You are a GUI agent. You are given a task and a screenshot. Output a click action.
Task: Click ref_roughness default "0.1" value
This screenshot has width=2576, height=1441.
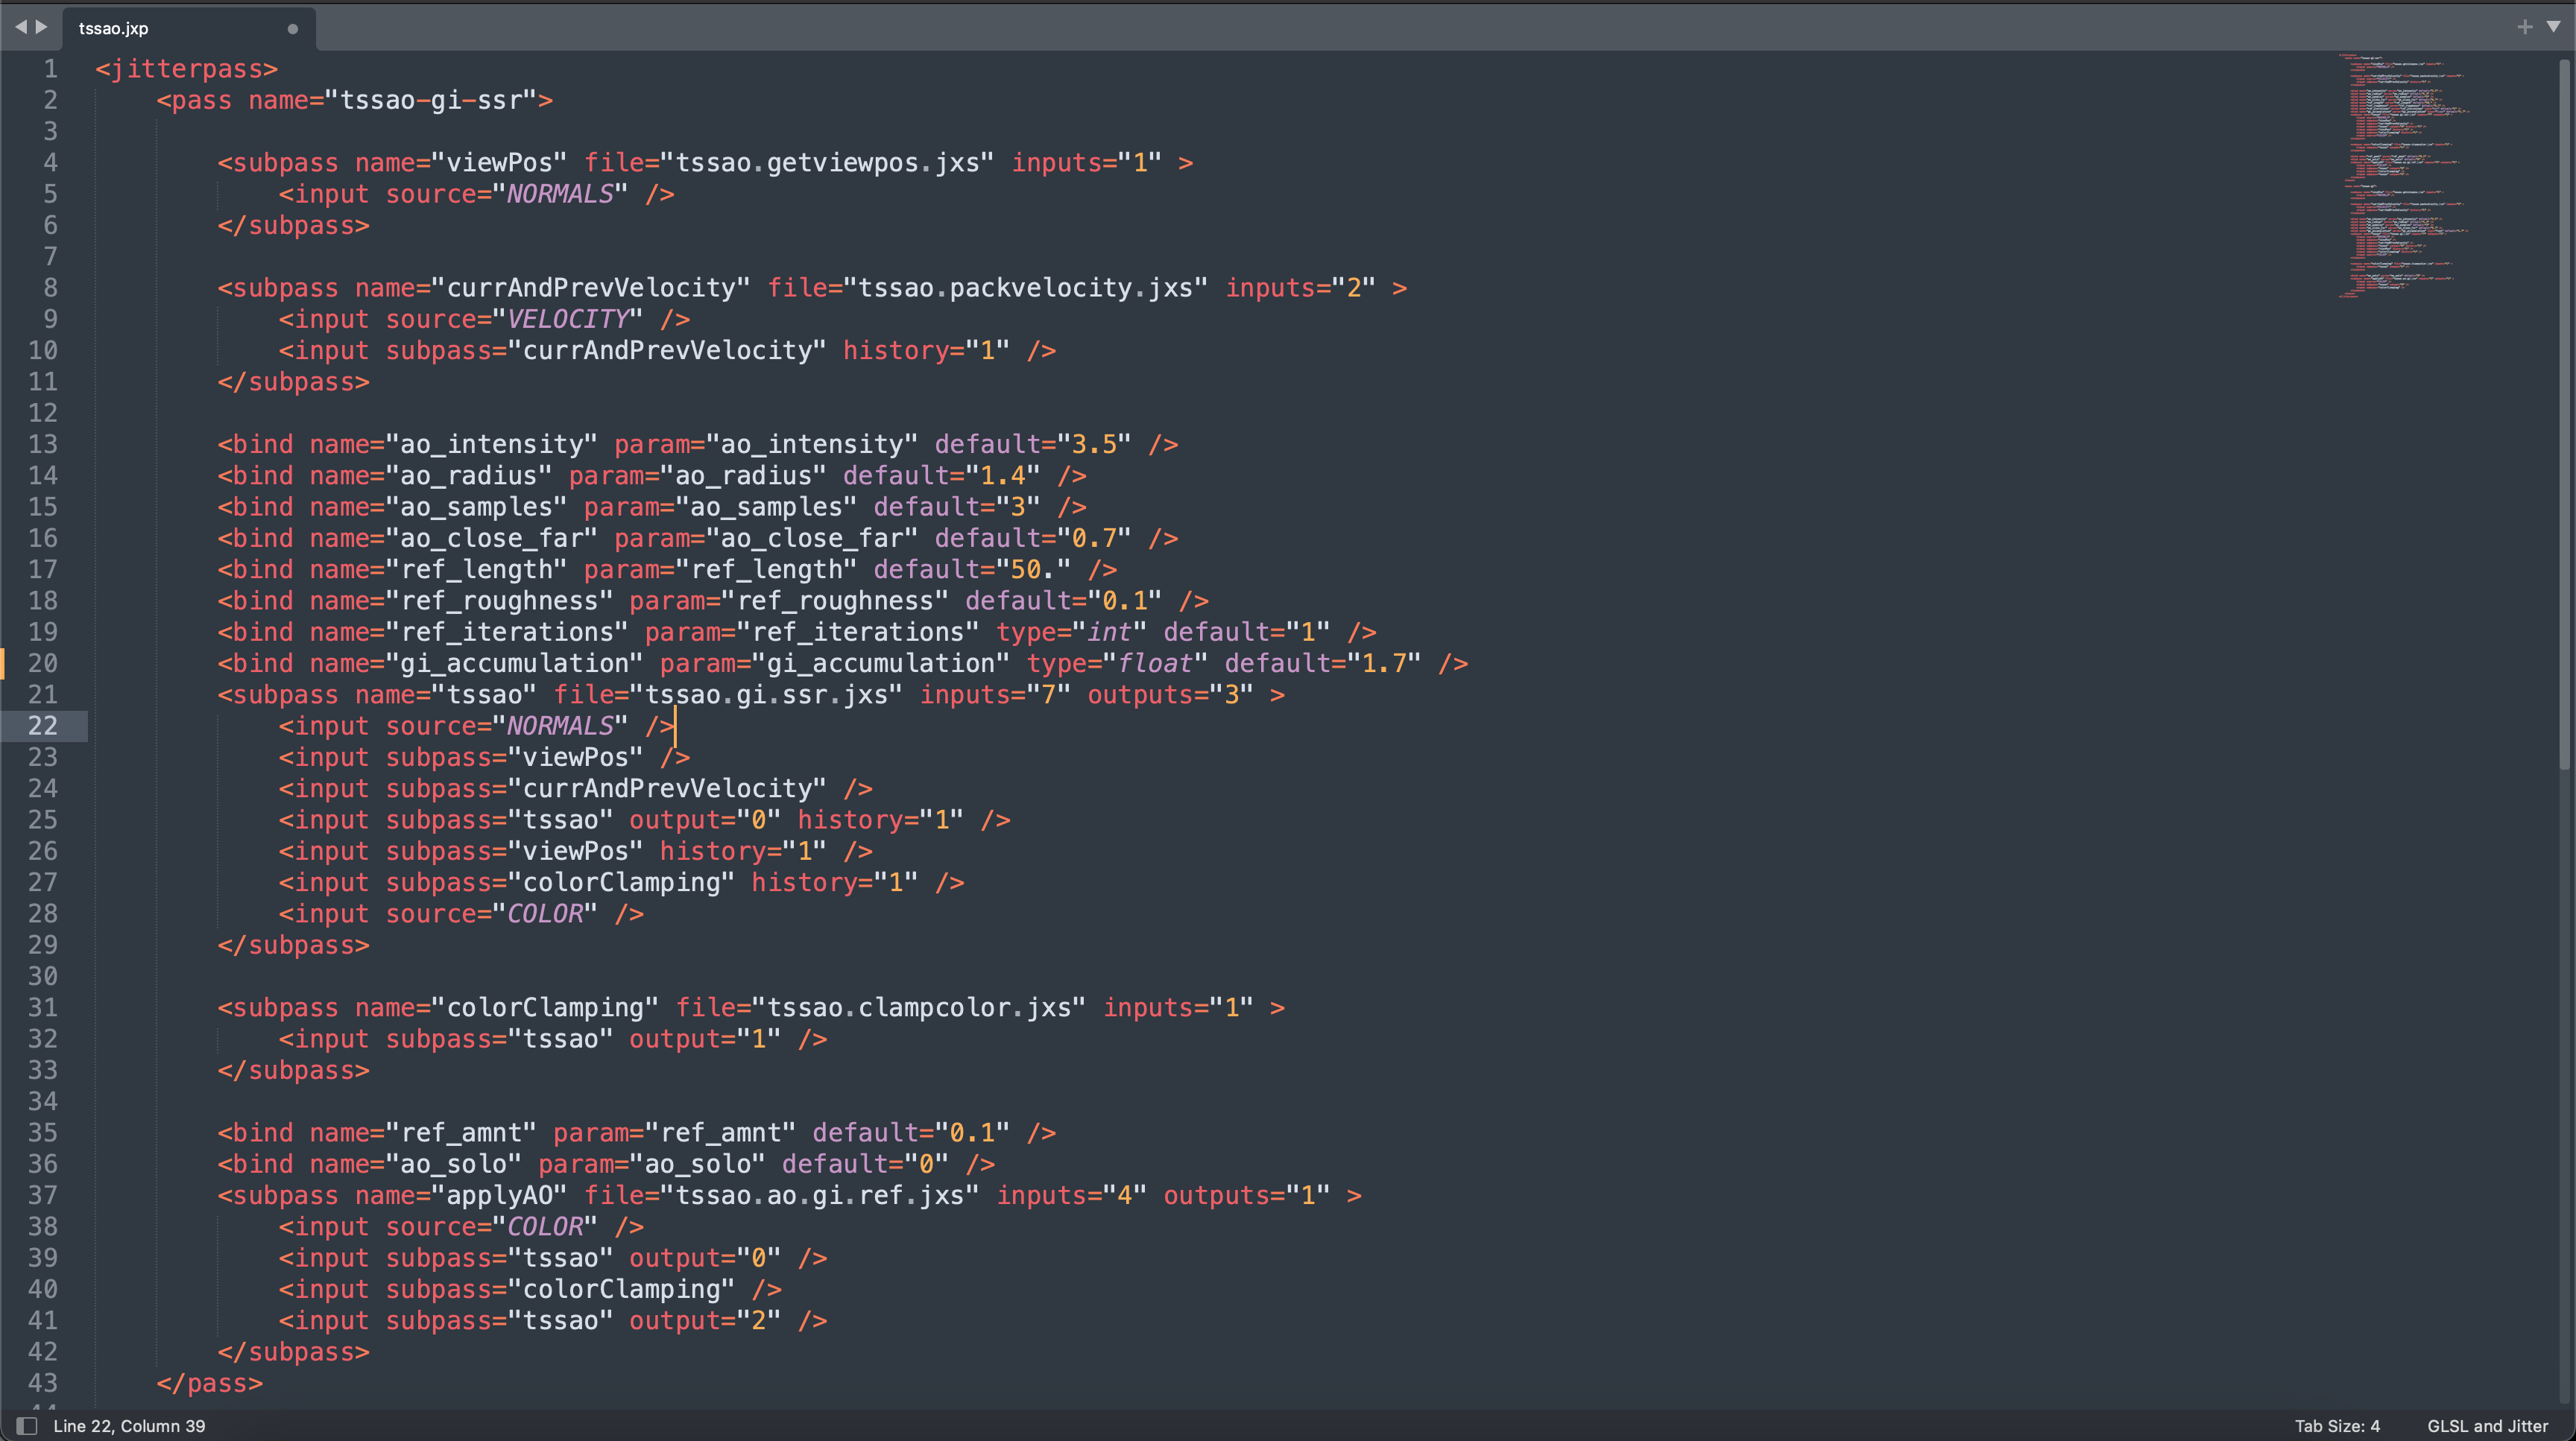[x=1125, y=601]
